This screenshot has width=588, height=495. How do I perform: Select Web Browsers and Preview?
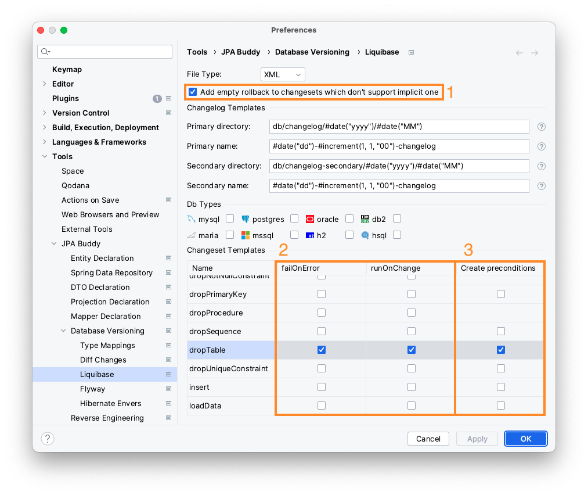(x=110, y=214)
